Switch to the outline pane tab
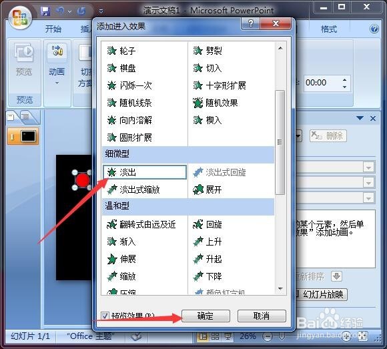The image size is (387, 349). click(x=25, y=116)
